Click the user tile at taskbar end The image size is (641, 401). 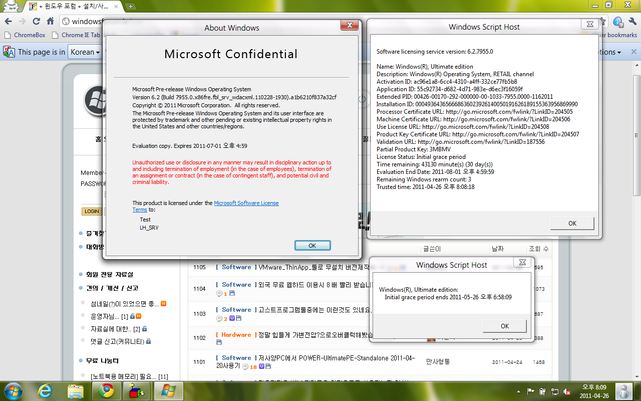tap(623, 391)
